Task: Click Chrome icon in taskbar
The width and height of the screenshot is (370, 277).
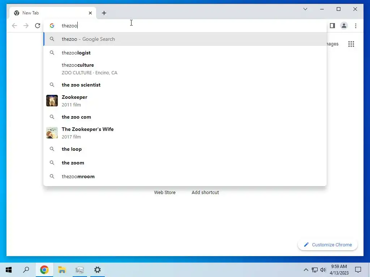Action: 44,270
